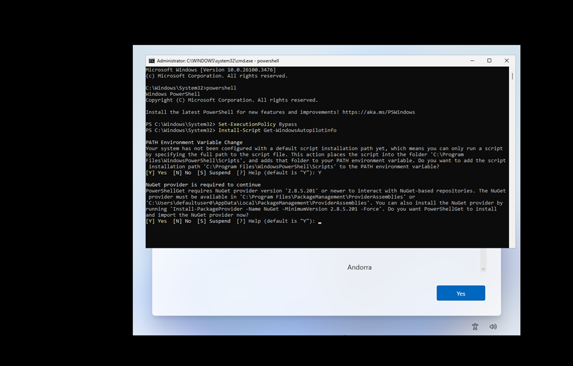Click the country list scroll down arrow
The height and width of the screenshot is (366, 573).
click(483, 269)
